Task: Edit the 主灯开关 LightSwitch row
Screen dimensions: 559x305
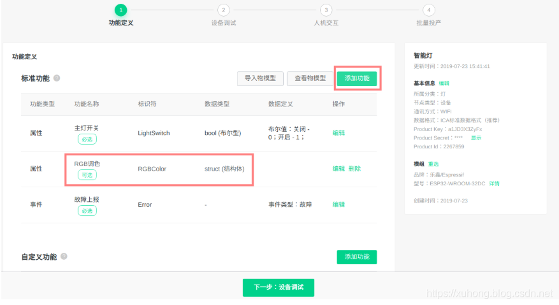Action: pyautogui.click(x=338, y=133)
